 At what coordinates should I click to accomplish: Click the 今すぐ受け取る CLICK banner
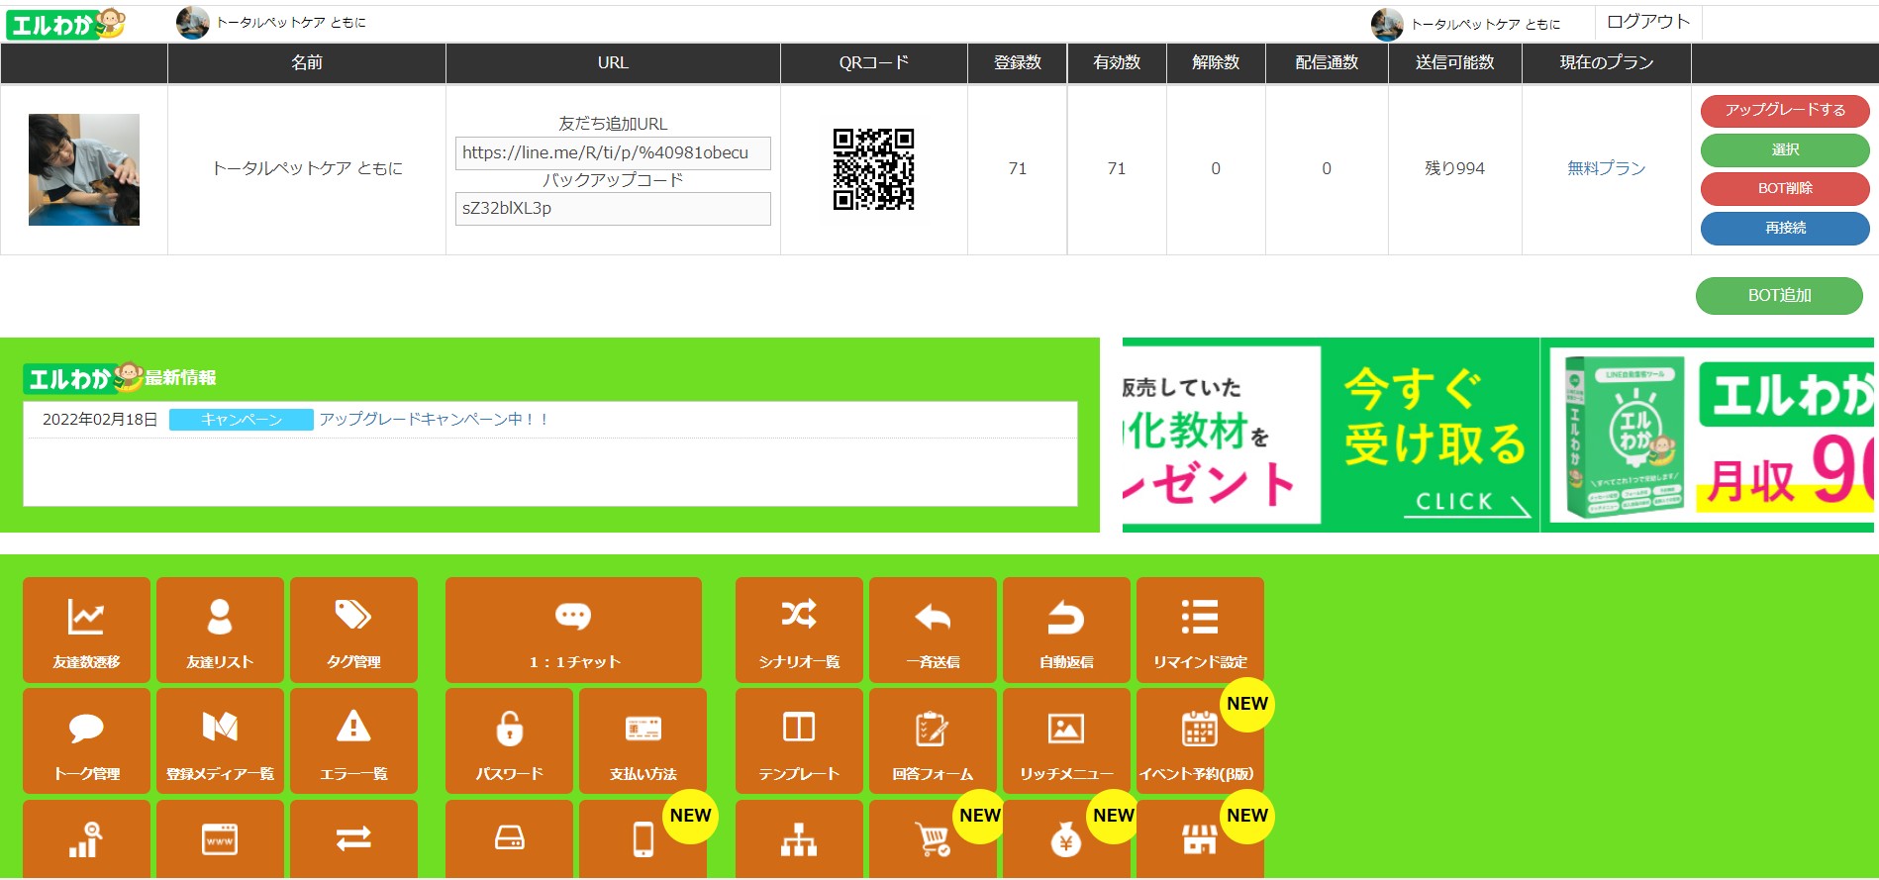[1331, 435]
